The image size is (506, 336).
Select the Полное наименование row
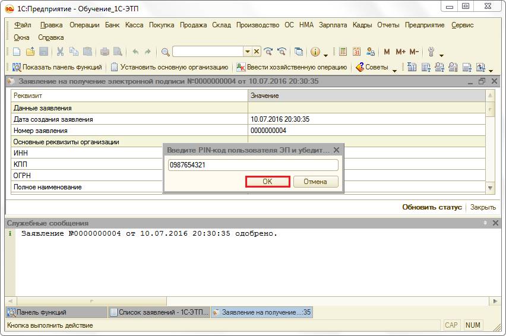pos(87,187)
